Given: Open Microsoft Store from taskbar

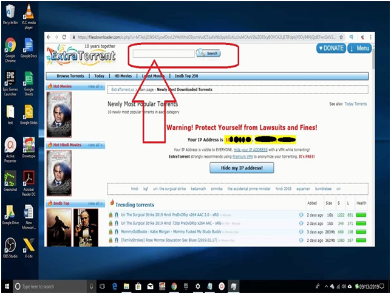Looking at the screenshot, I should click(138, 287).
